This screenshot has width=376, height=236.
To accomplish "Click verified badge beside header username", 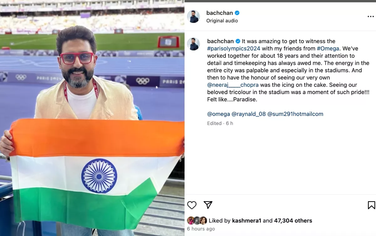I will tap(237, 13).
